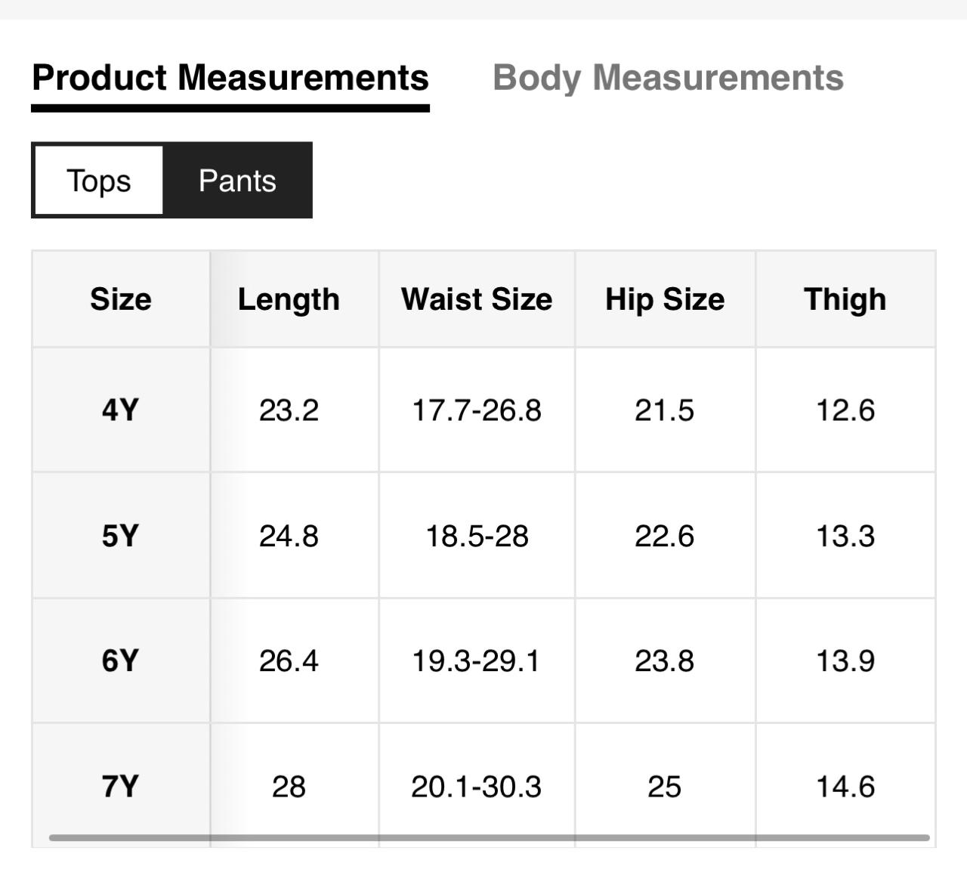Click the 24.8 length cell
Screen dimensions: 967x891
[x=289, y=536]
